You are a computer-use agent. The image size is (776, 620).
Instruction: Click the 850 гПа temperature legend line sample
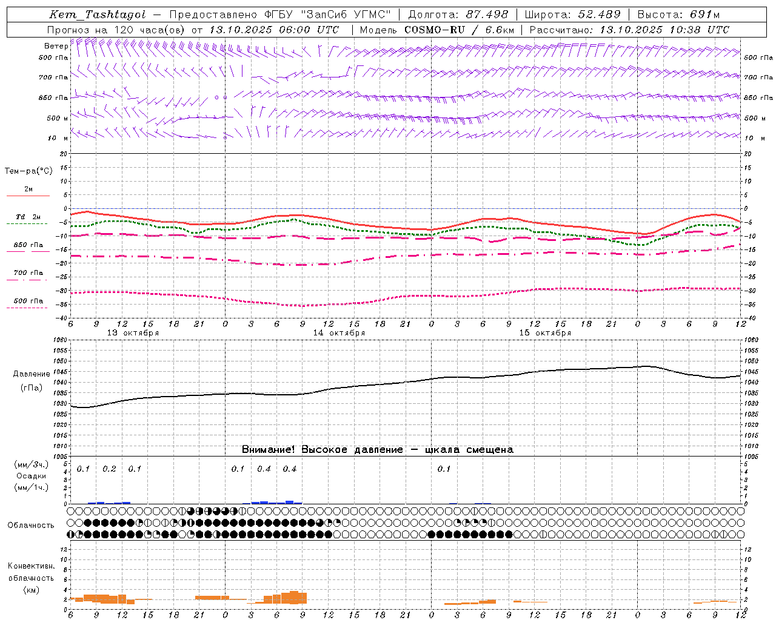tap(28, 252)
